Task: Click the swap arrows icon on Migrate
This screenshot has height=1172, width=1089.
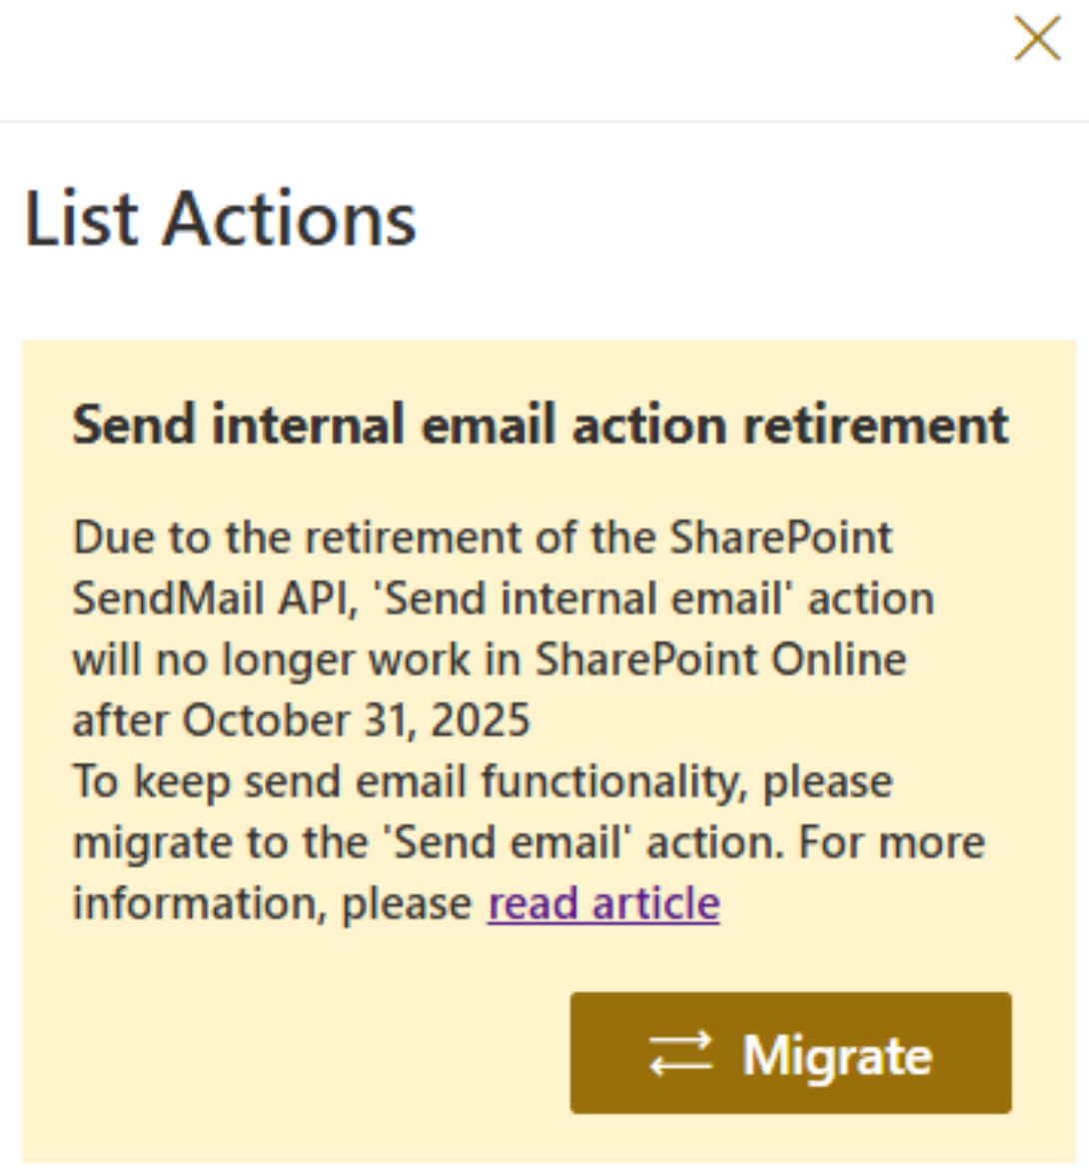Action: [x=681, y=1053]
